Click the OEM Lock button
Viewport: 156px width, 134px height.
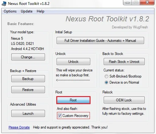click(x=124, y=100)
